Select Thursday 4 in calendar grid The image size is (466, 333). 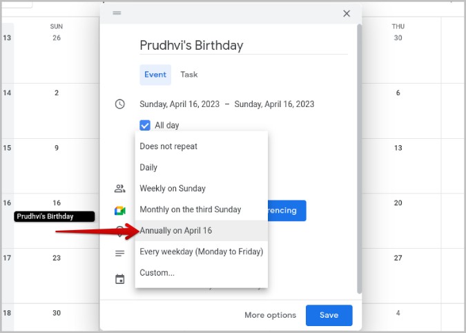398,313
